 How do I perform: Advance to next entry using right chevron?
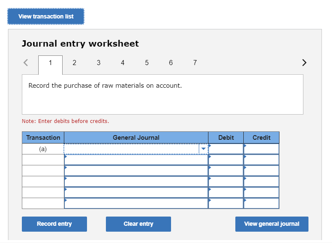(304, 63)
